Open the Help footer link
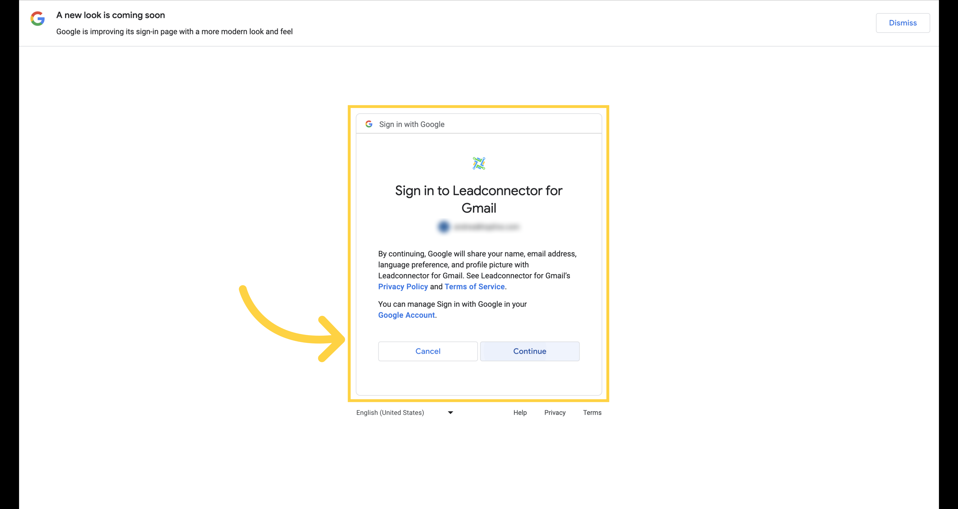 520,412
